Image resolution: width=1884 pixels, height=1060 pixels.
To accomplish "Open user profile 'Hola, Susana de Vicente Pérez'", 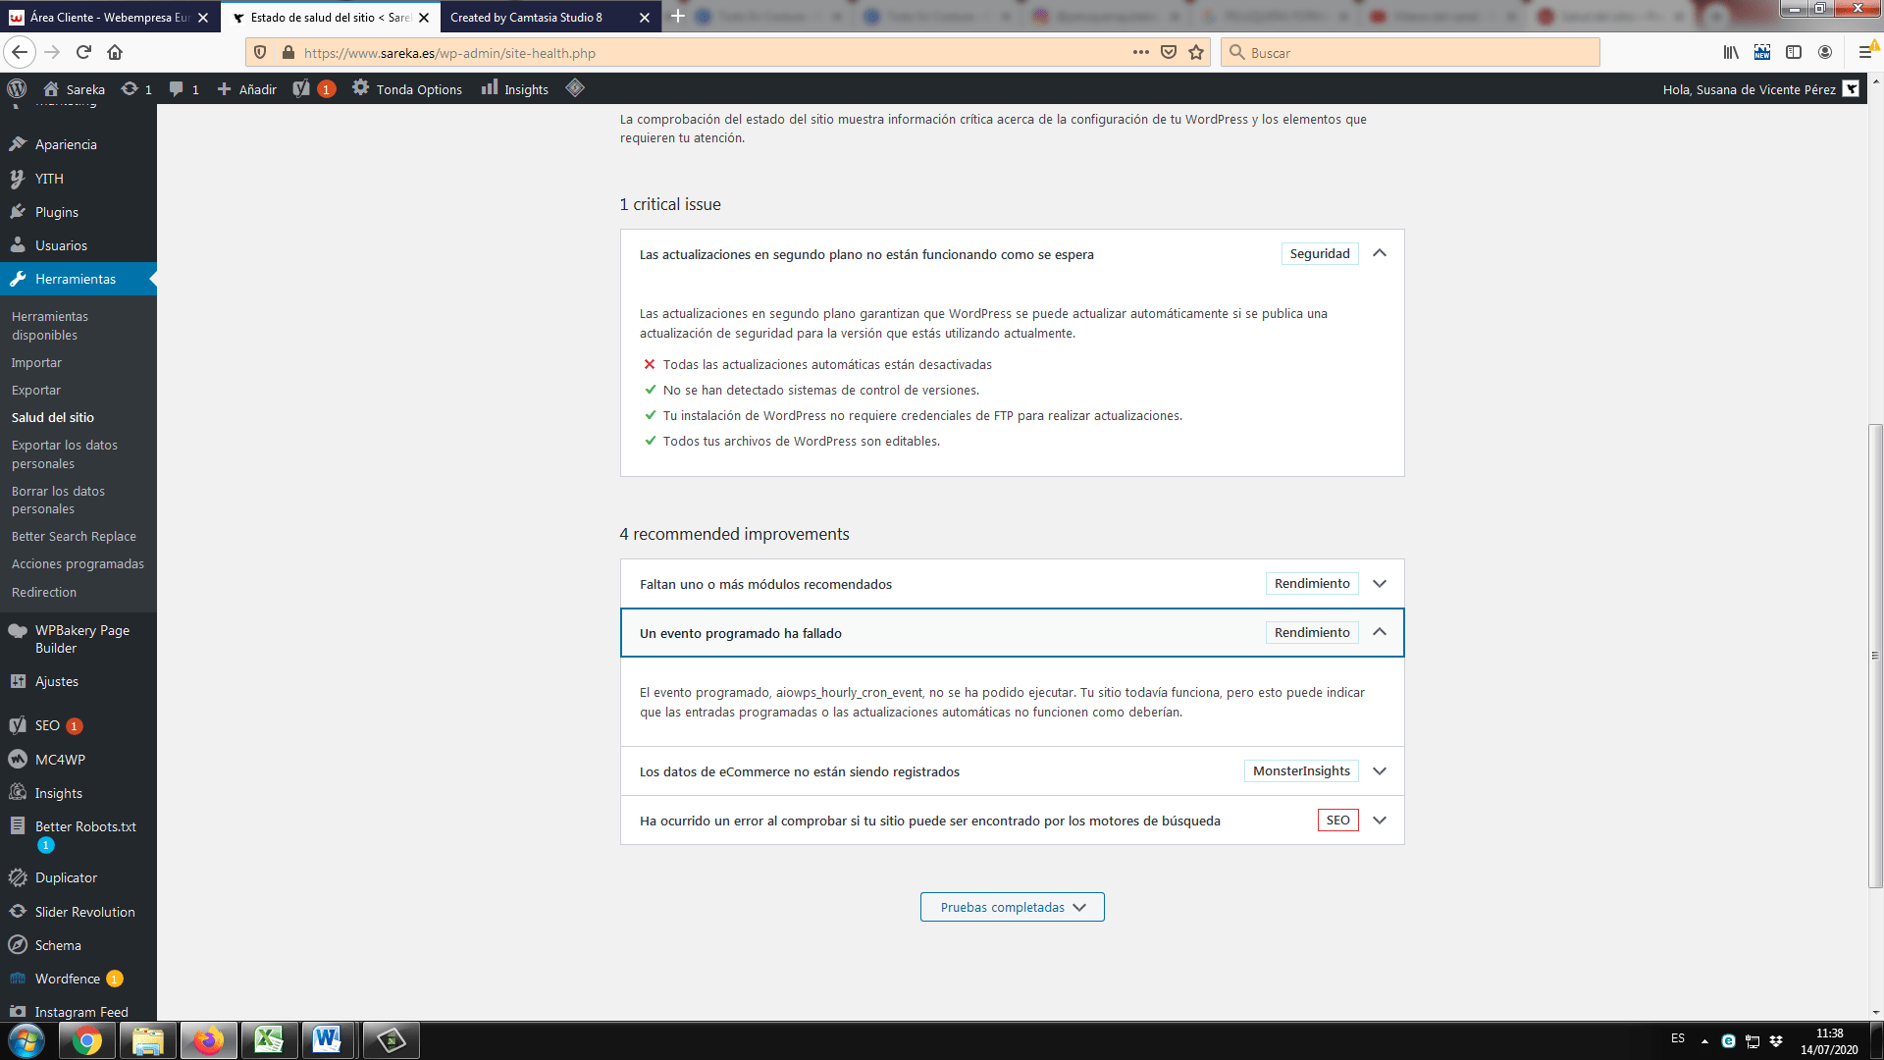I will tap(1760, 88).
